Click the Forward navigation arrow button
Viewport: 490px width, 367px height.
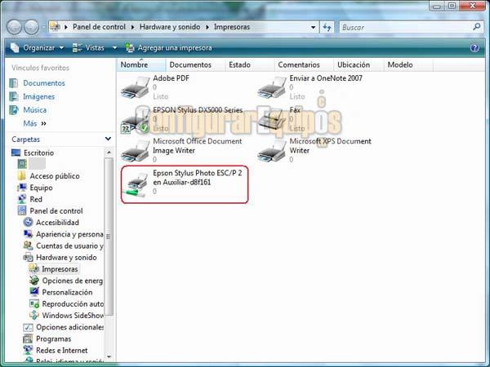coord(32,27)
